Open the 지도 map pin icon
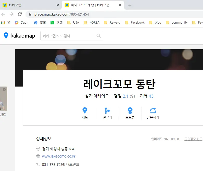The height and width of the screenshot is (171, 203). 85,111
